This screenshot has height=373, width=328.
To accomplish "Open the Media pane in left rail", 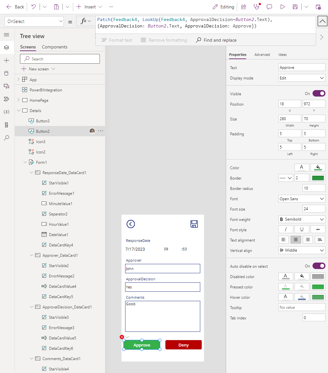I will pos(6,86).
